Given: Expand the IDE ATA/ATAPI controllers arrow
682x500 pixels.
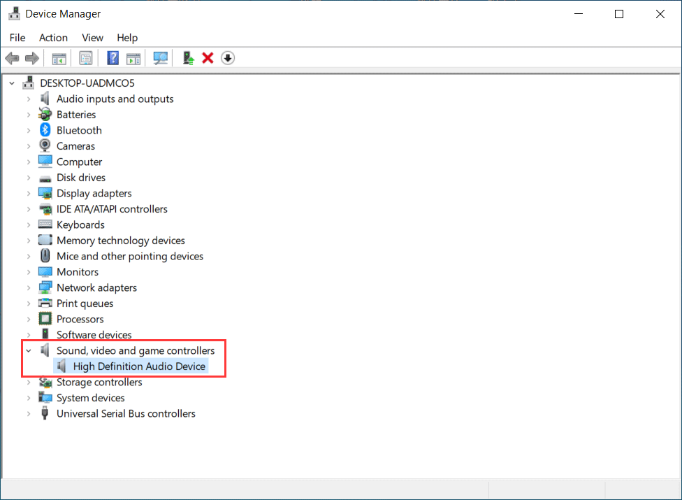Looking at the screenshot, I should [29, 209].
